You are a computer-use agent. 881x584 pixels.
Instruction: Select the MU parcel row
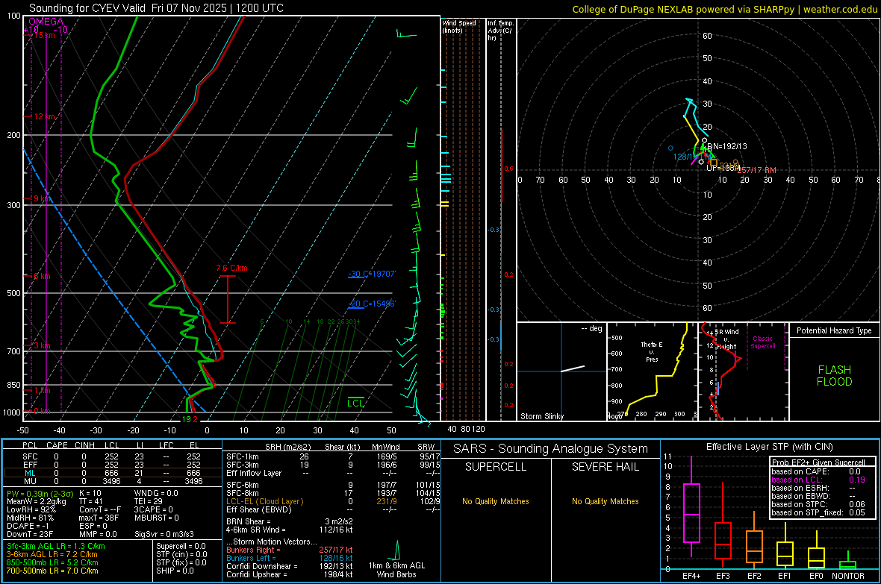[111, 480]
